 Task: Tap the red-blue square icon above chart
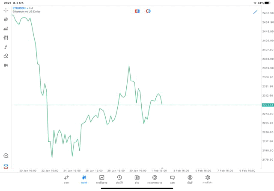tap(137, 11)
